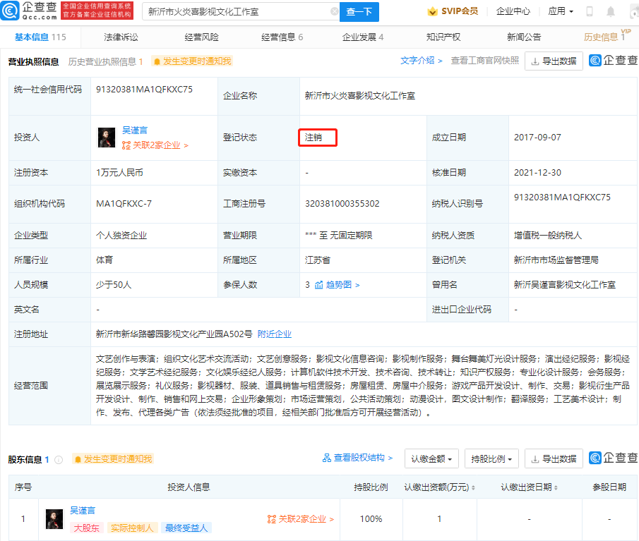Click 查看工商官网快照 link
This screenshot has height=541, width=639.
[485, 61]
